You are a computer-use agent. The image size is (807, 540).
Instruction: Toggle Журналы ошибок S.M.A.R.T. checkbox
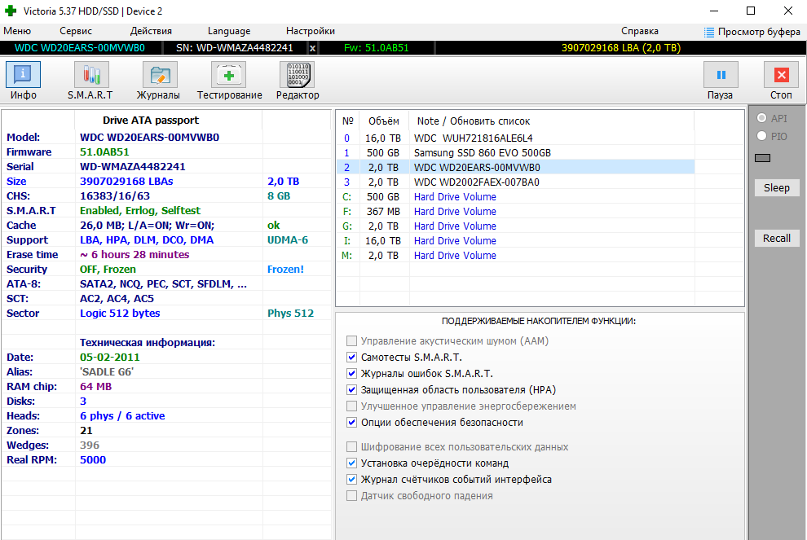click(x=352, y=374)
